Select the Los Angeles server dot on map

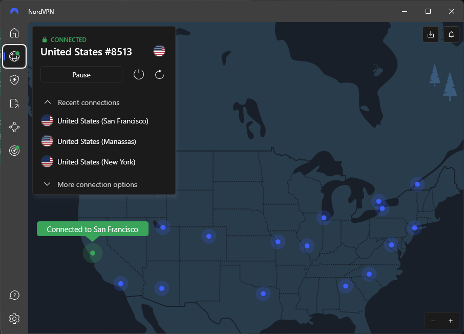click(121, 283)
